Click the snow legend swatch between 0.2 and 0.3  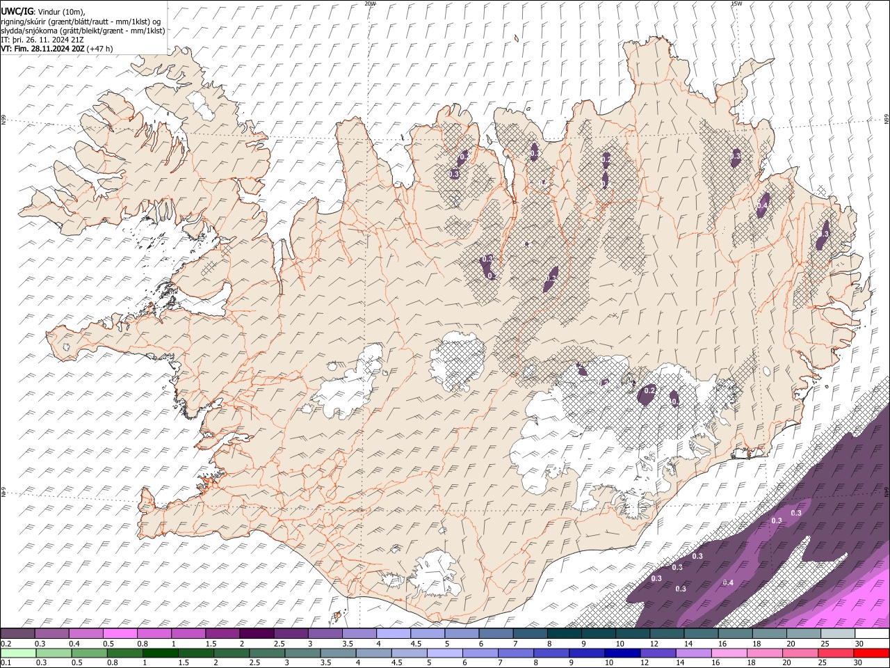(17, 634)
